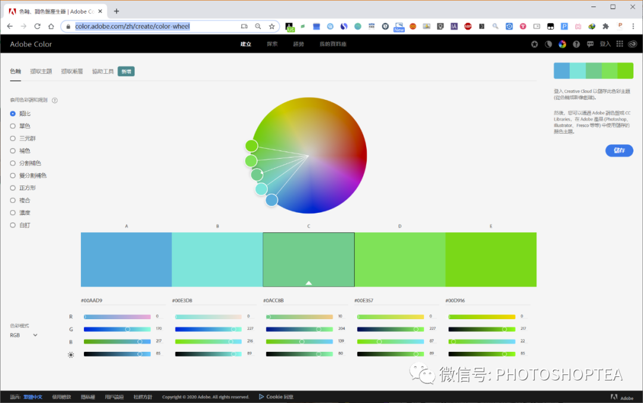Switch to the 協助工具 tab

tap(103, 71)
